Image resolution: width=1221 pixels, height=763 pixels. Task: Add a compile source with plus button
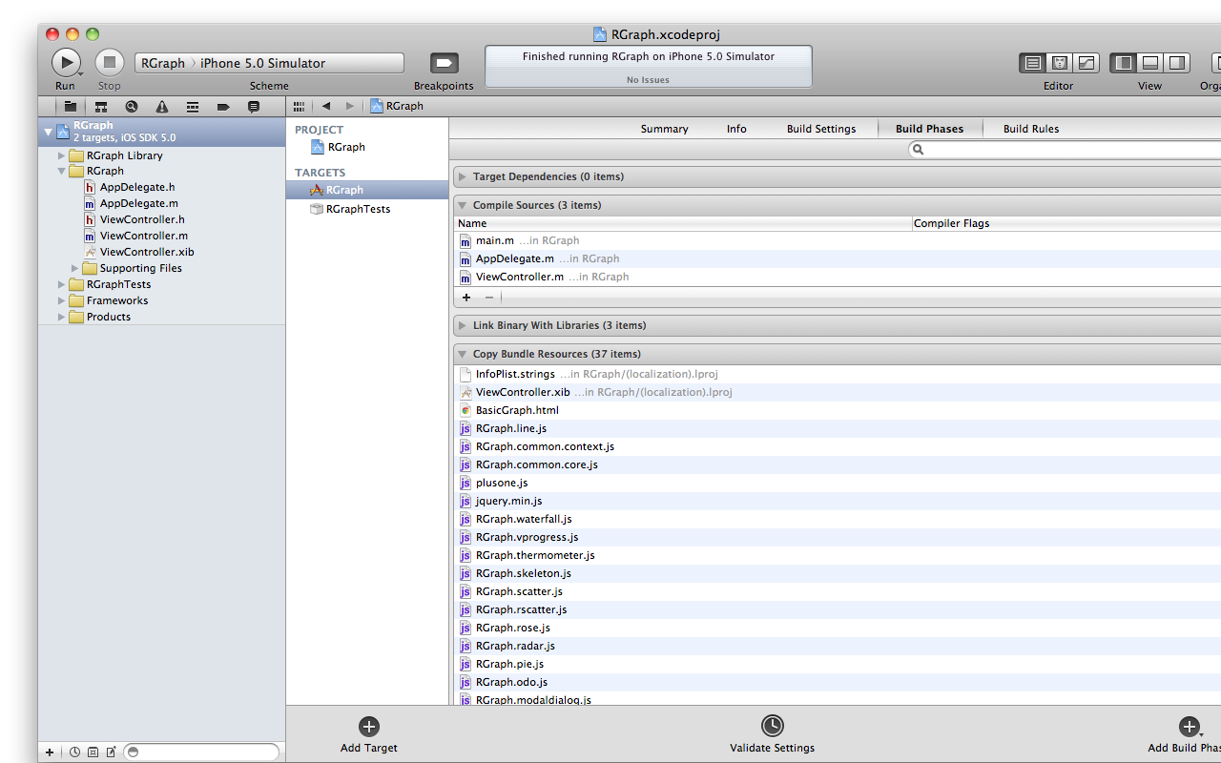tap(466, 298)
